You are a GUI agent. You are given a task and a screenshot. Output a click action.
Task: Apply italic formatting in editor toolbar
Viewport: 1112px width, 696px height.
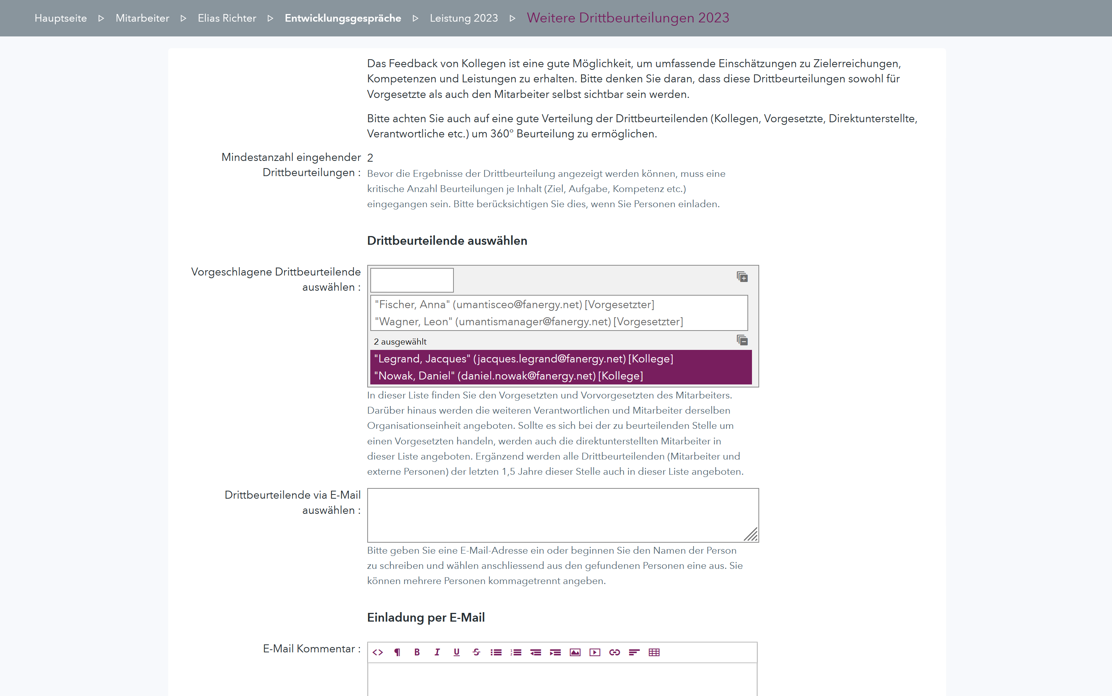point(437,652)
